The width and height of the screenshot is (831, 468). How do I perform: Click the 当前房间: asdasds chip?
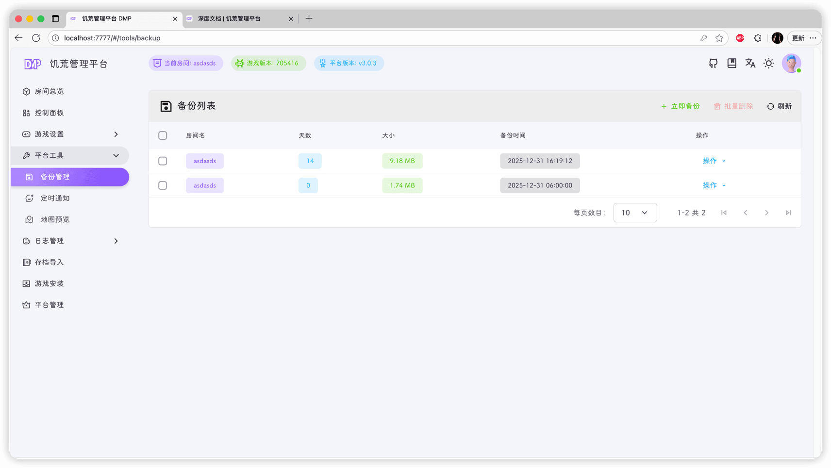185,63
